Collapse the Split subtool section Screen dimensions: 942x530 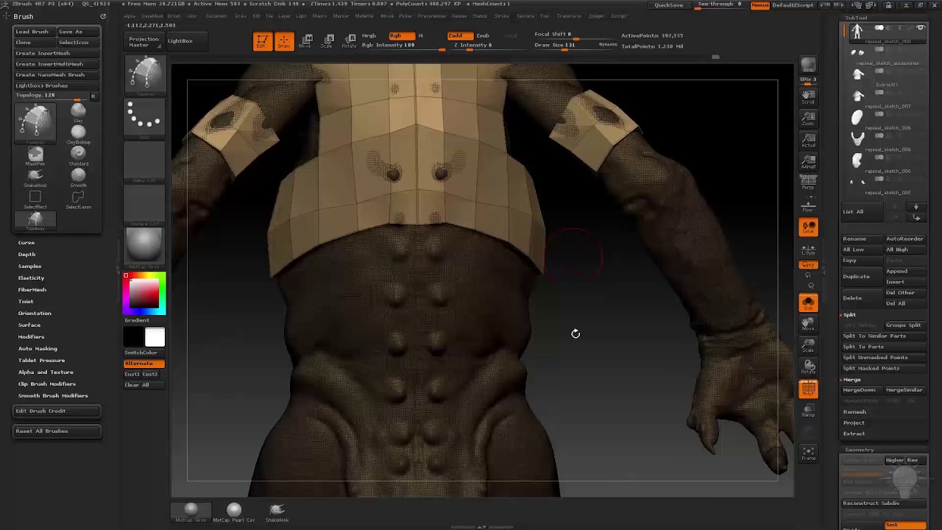click(x=849, y=314)
